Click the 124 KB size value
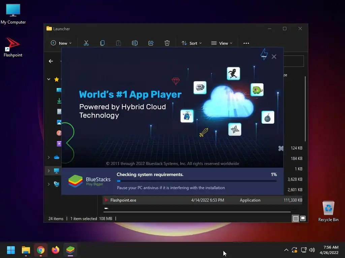Image resolution: width=345 pixels, height=258 pixels. coord(296,148)
